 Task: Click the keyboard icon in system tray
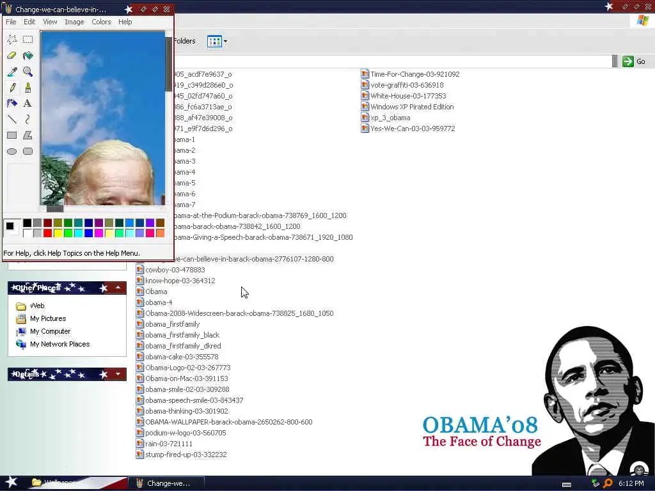click(567, 485)
